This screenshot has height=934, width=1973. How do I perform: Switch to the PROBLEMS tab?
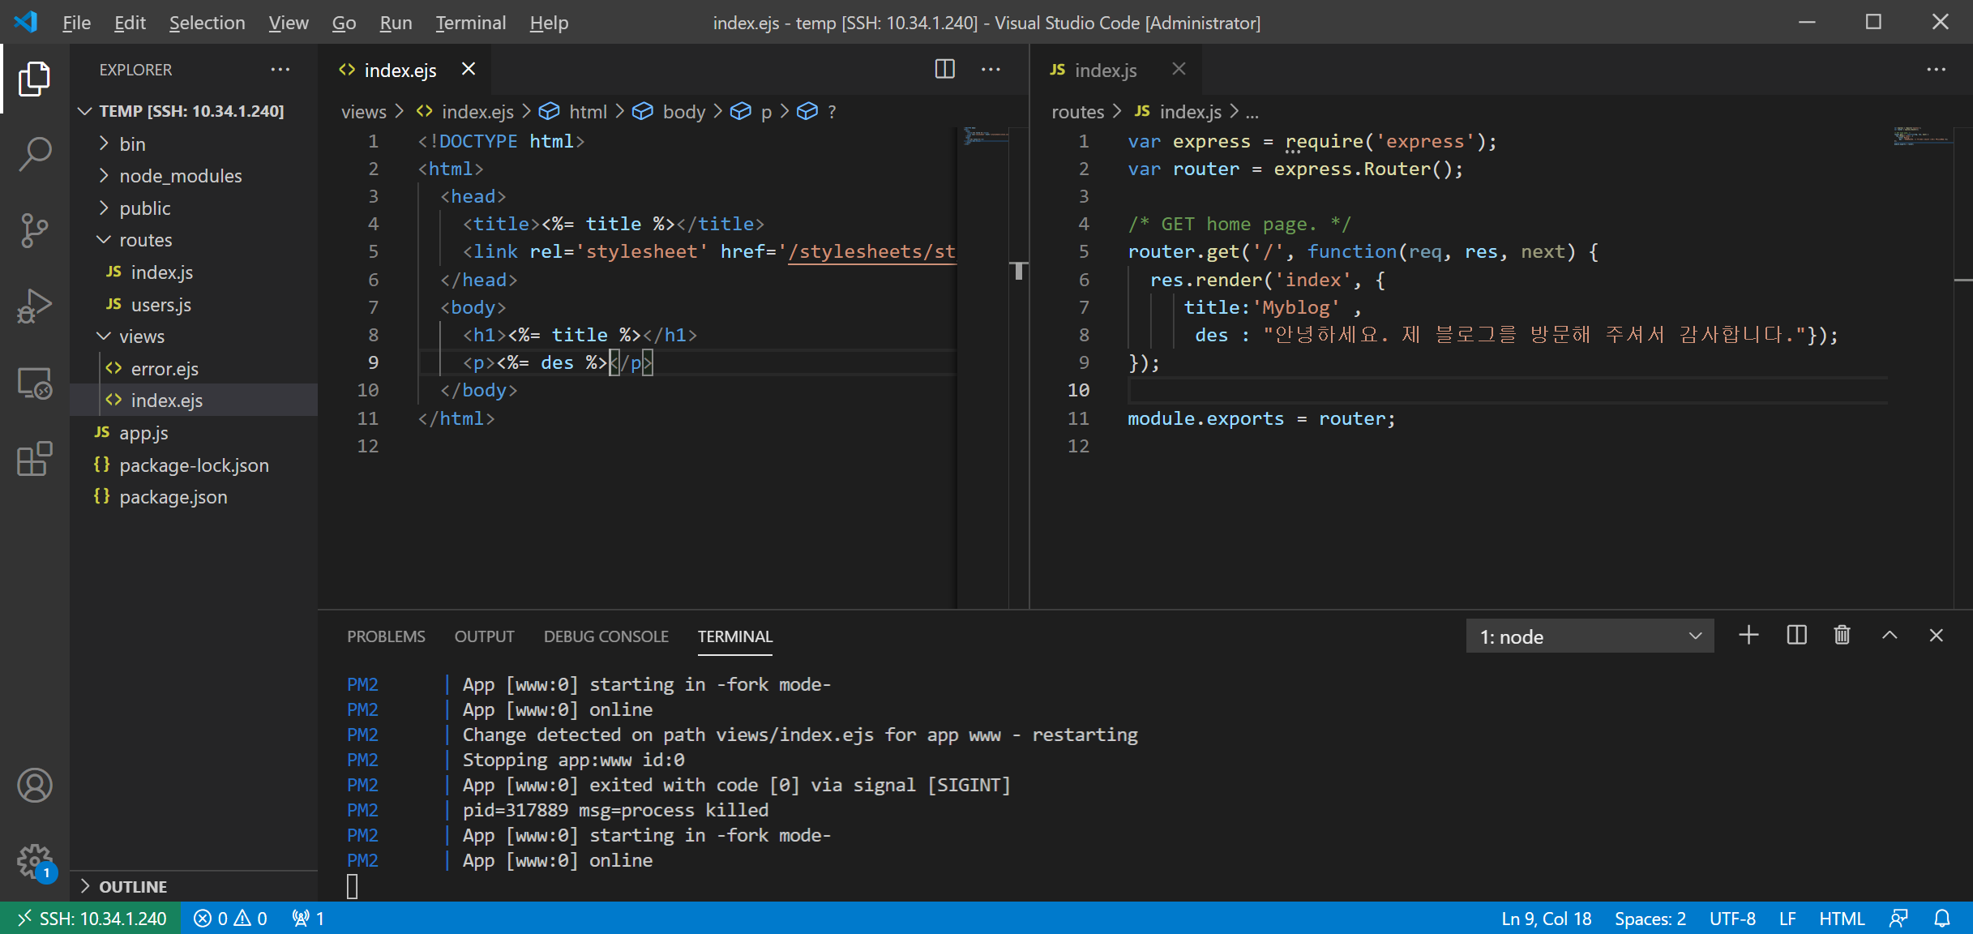point(386,636)
